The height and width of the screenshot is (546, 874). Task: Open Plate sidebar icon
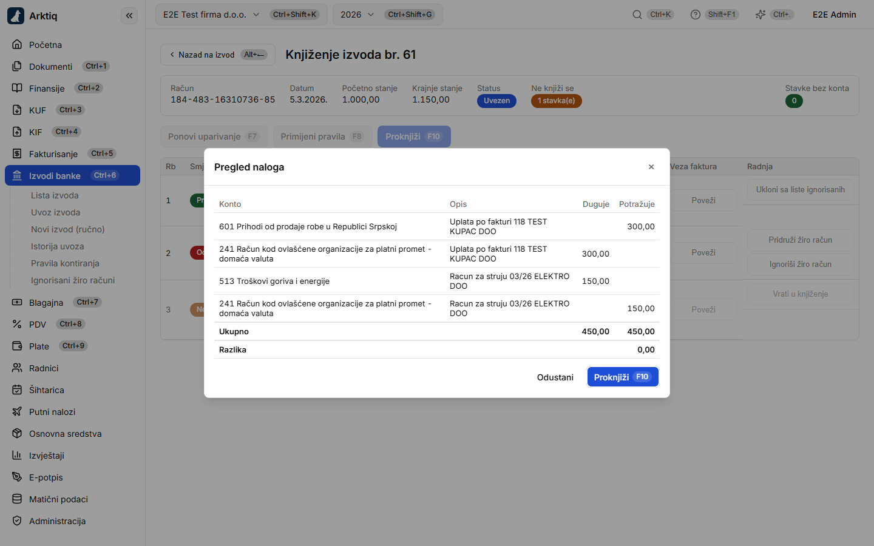17,346
